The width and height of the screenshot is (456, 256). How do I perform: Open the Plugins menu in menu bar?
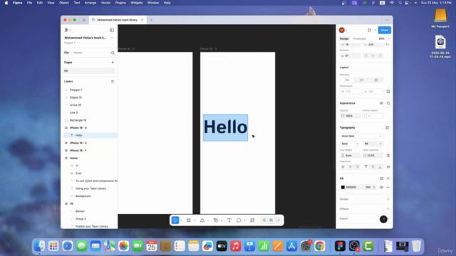coord(120,3)
